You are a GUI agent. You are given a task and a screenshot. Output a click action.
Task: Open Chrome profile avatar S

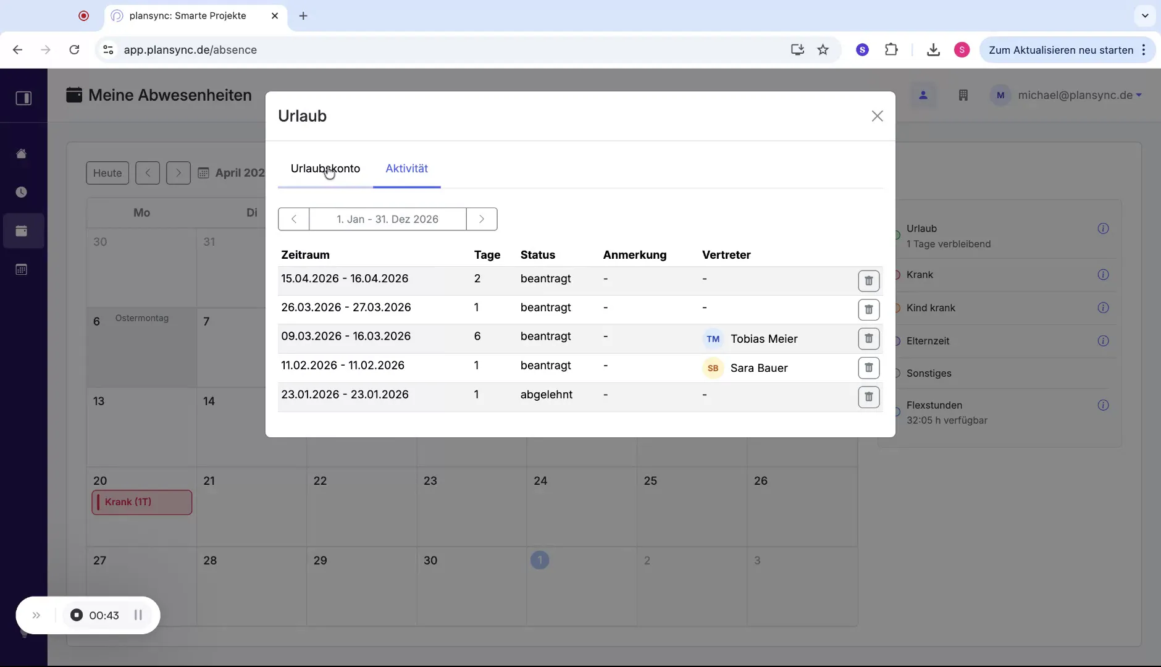tap(962, 50)
